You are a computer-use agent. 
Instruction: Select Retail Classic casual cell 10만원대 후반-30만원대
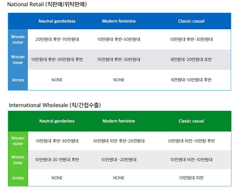point(191,39)
